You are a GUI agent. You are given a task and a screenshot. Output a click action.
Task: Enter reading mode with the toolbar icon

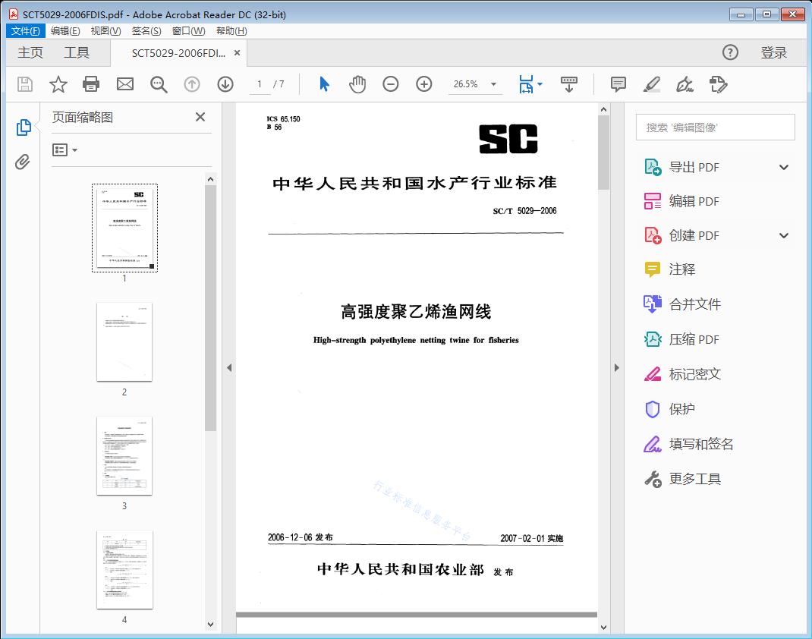point(569,84)
